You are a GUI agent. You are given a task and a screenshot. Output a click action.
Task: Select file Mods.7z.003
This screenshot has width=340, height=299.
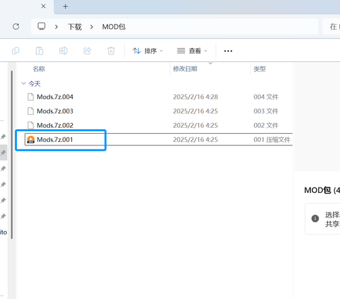[55, 111]
